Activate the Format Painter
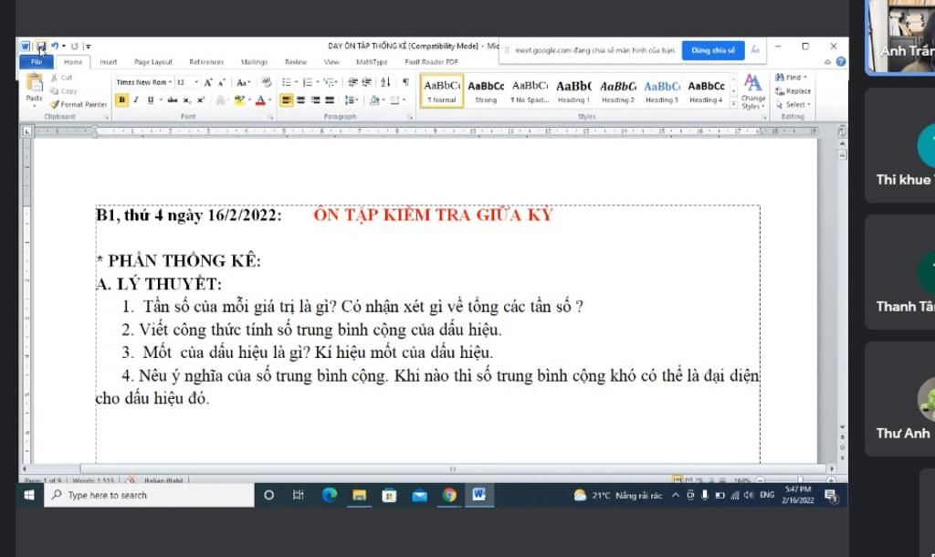 79,104
